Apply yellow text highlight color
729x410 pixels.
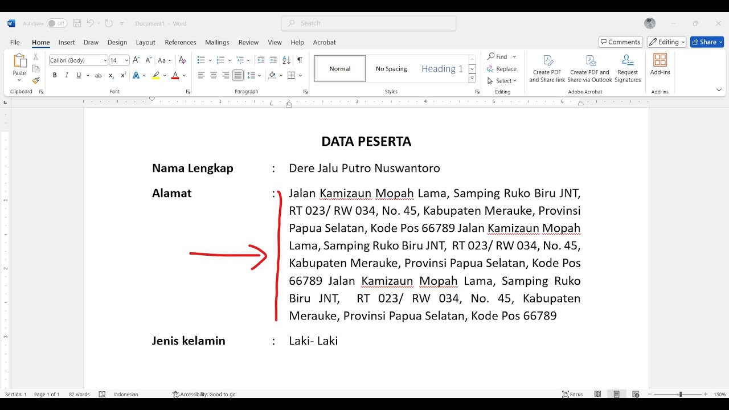tap(155, 75)
